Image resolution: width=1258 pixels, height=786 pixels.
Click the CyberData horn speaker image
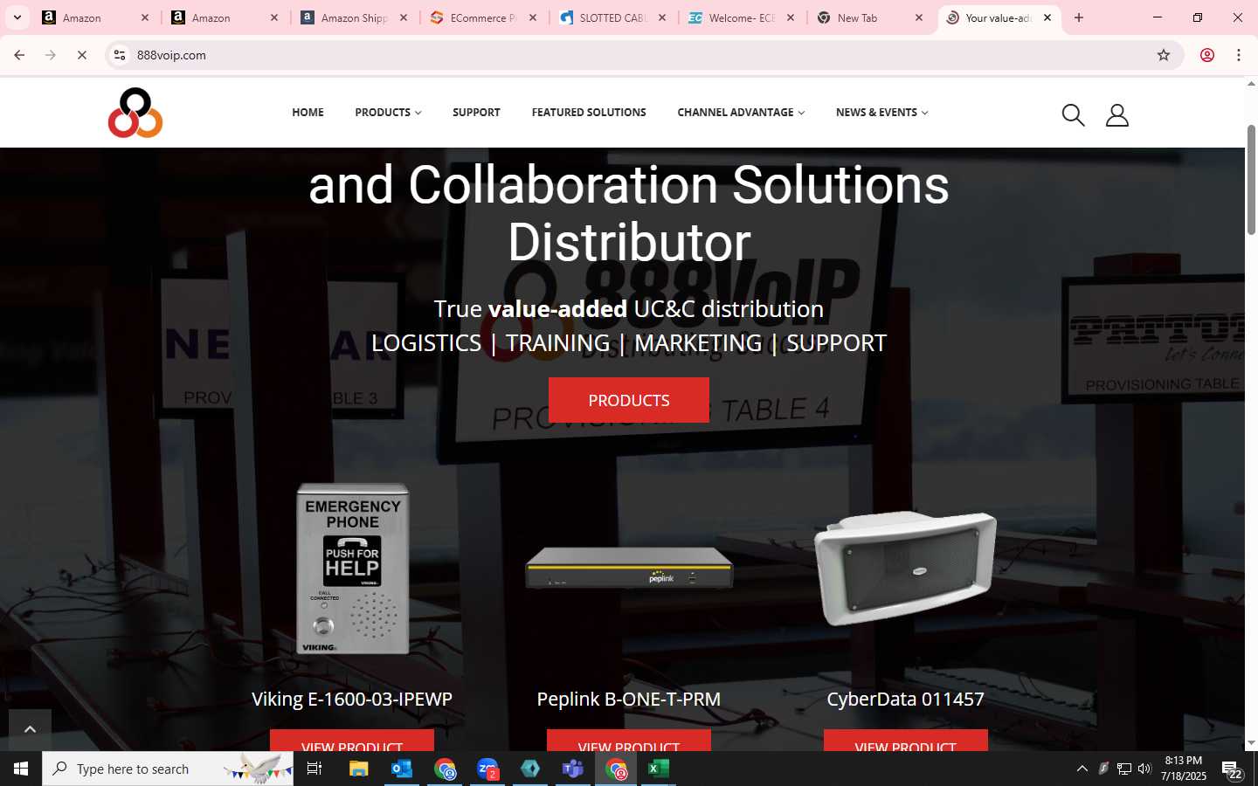pyautogui.click(x=906, y=568)
